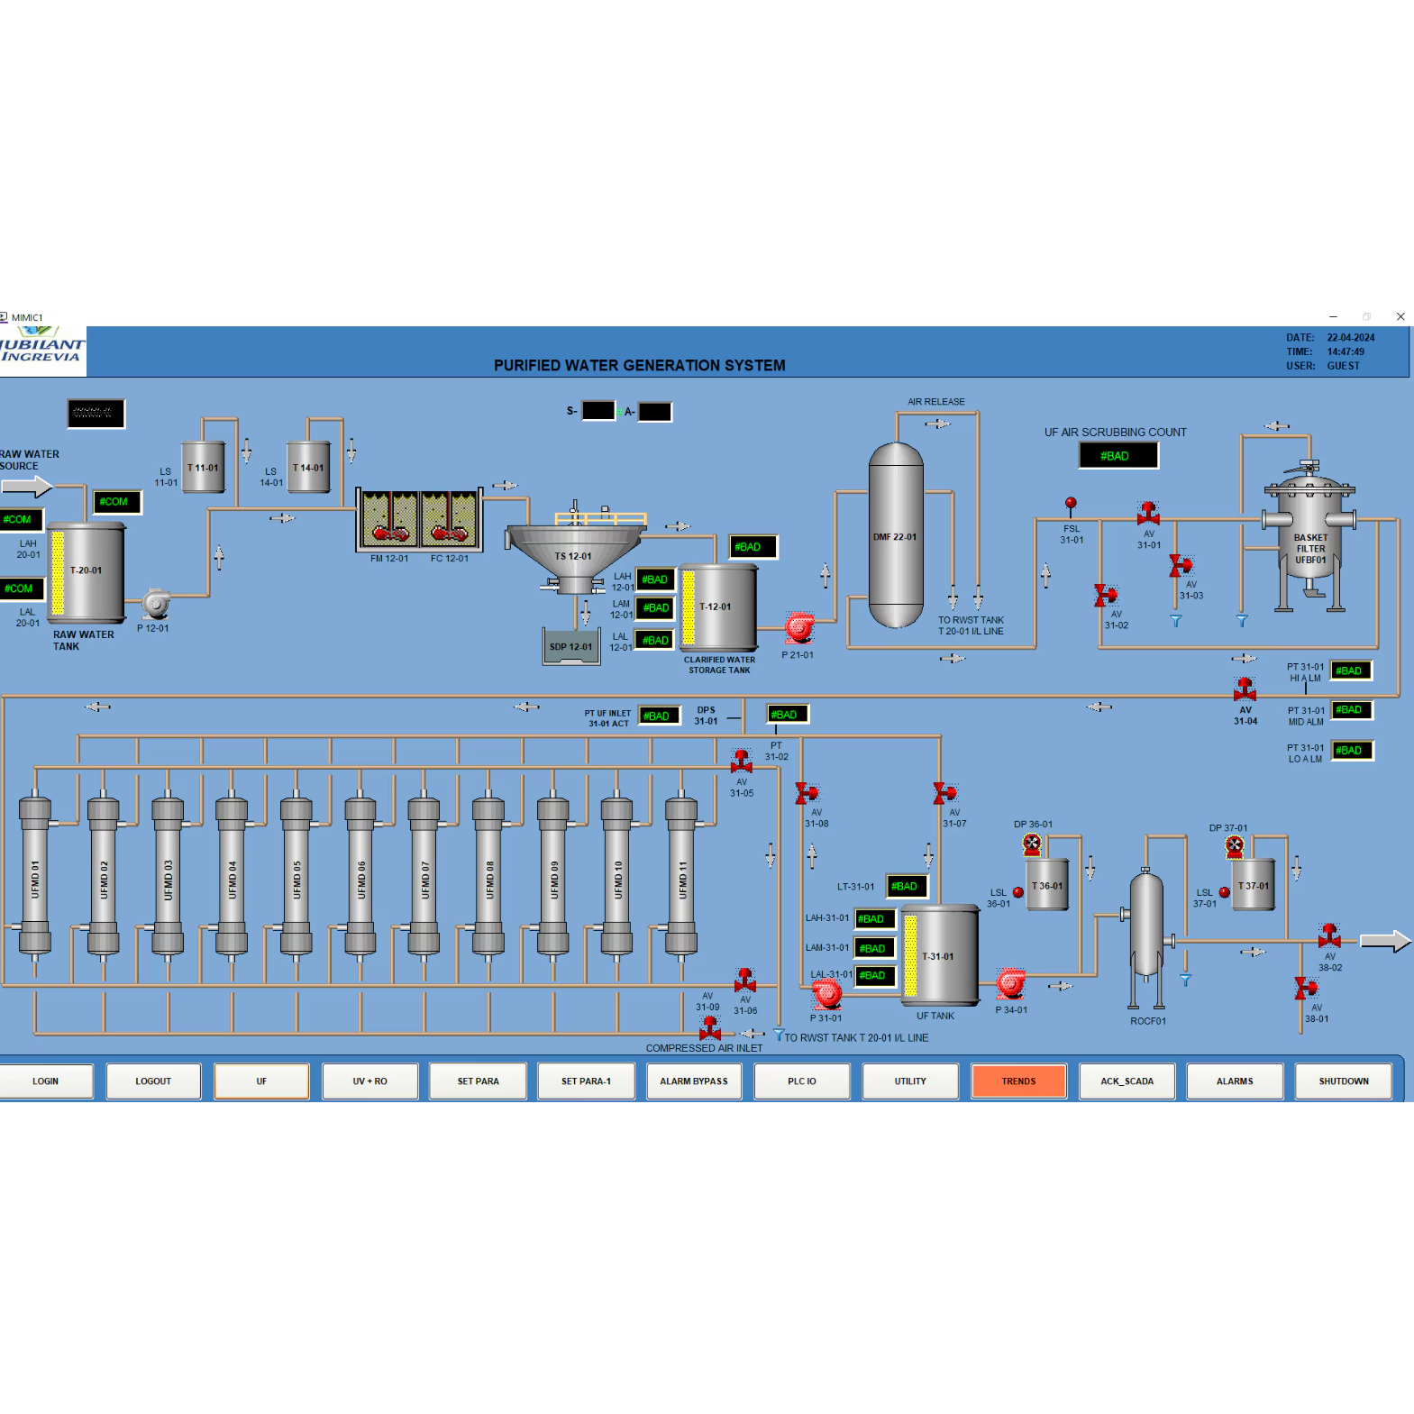1414x1414 pixels.
Task: Open the UF screen
Action: point(261,1081)
